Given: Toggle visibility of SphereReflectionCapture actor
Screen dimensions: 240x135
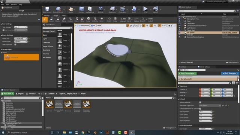Looking at the screenshot, I should point(180,37).
